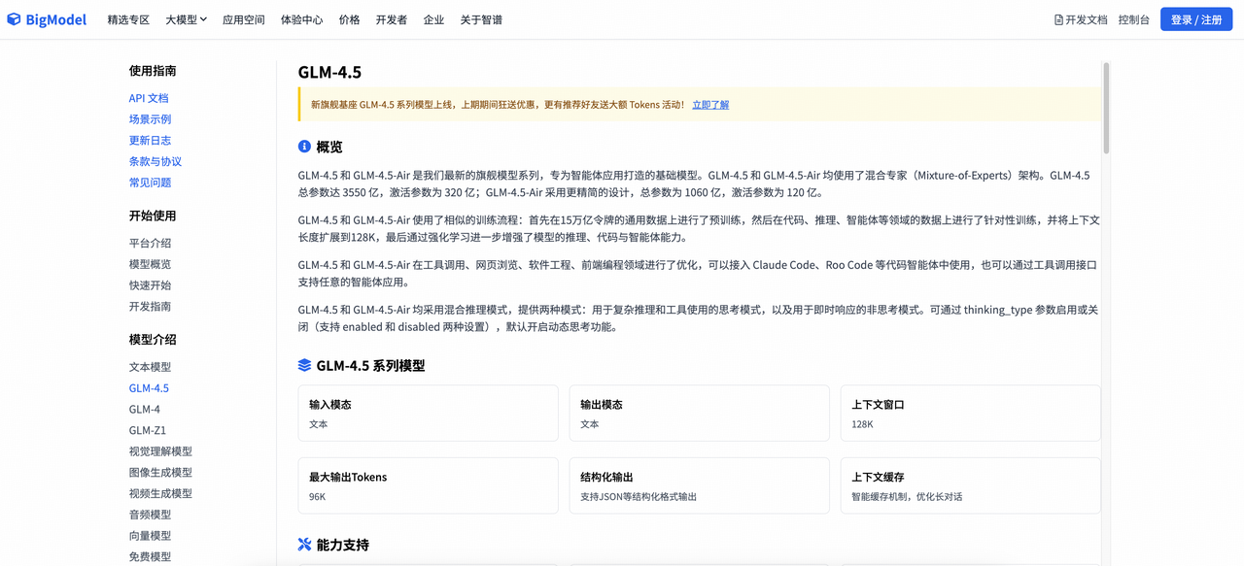
Task: Open 免费模型 sidebar entry
Action: coord(151,557)
